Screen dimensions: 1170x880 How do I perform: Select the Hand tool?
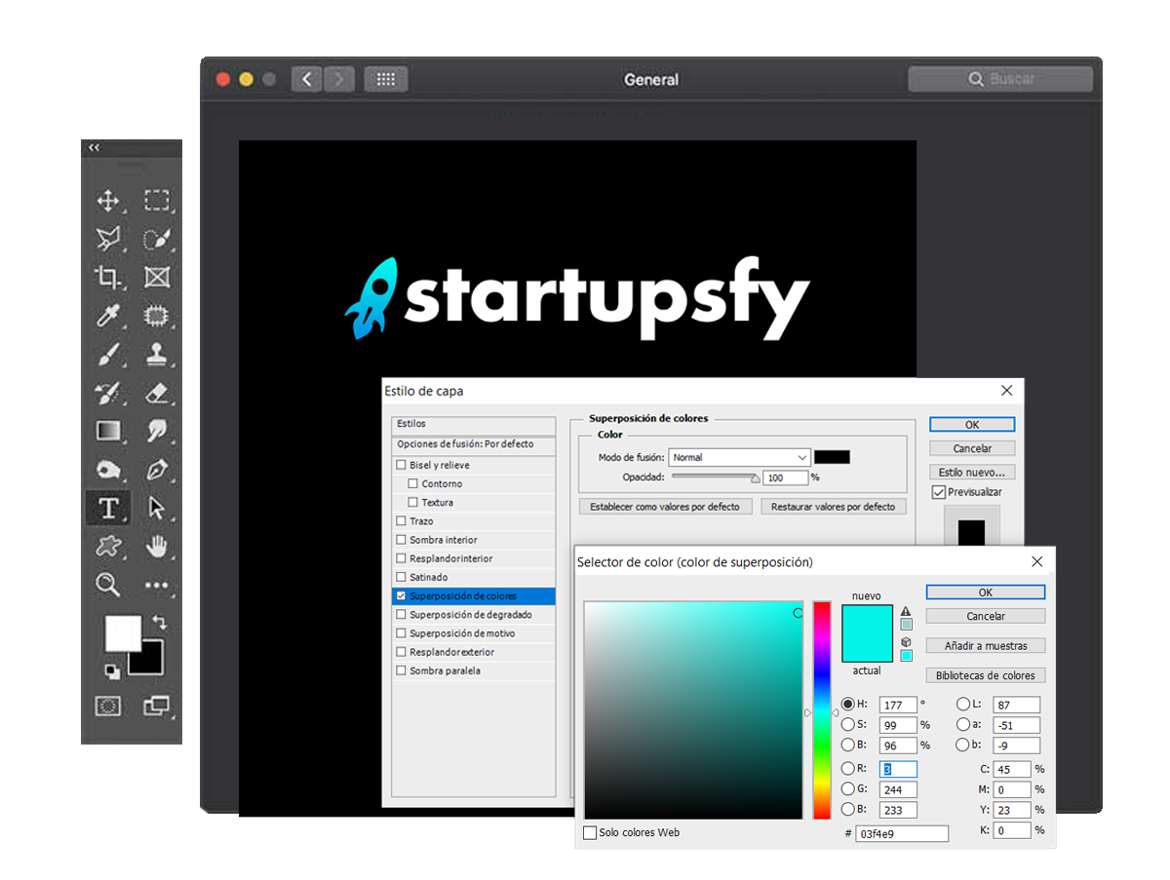click(156, 547)
